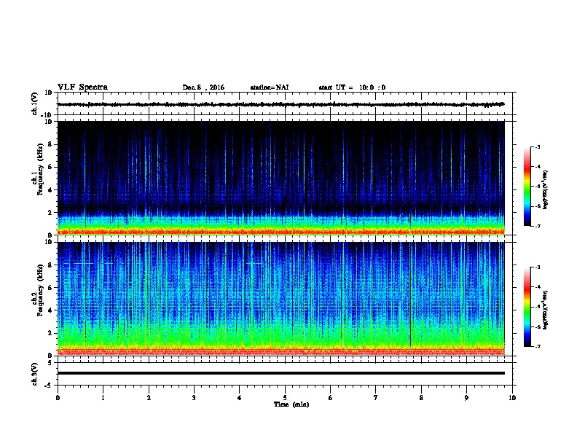Click the '4' kHz tick of ch.2 spectrogram
577x446 pixels.
(x=50, y=310)
